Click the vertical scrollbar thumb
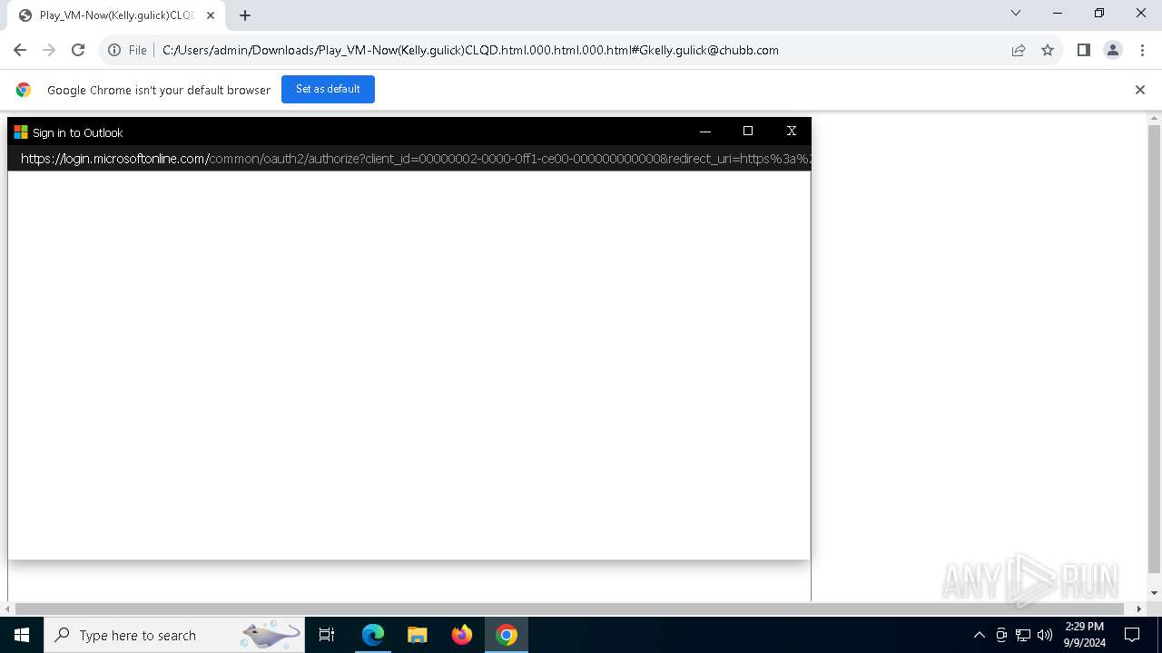1162x653 pixels. [1154, 349]
